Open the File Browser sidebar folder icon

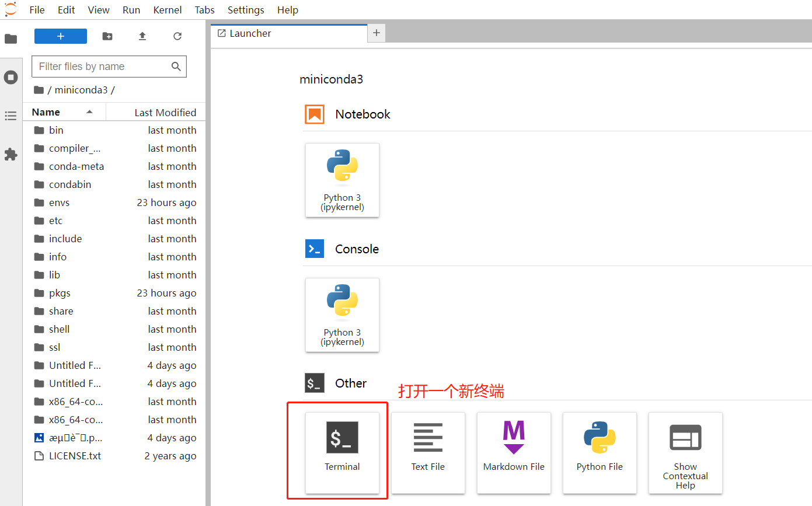pyautogui.click(x=11, y=39)
